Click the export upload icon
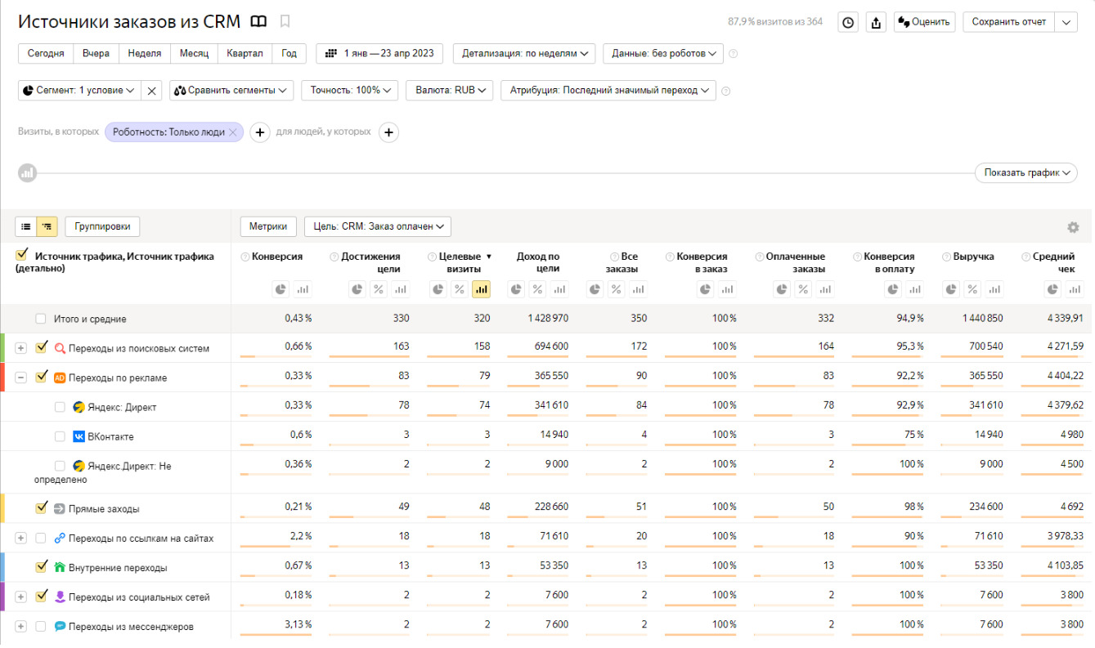The height and width of the screenshot is (648, 1095). 877,23
